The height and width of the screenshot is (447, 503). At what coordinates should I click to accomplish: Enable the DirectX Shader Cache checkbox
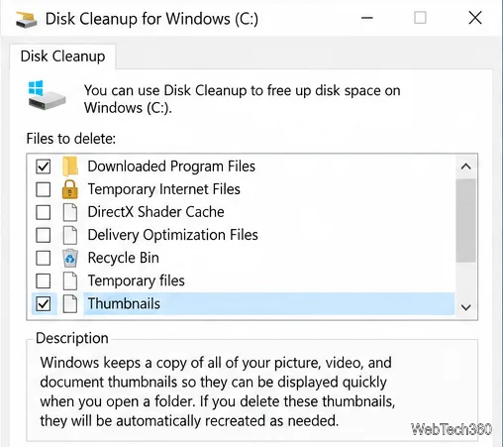(x=44, y=212)
